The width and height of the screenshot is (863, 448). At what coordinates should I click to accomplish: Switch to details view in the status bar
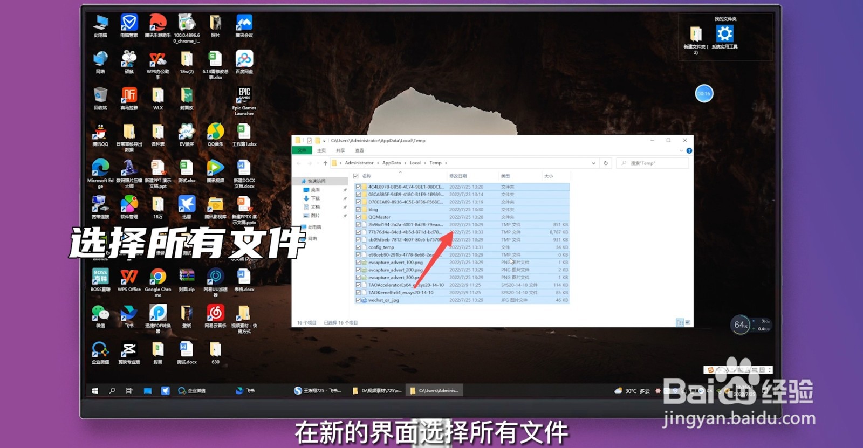tap(679, 322)
